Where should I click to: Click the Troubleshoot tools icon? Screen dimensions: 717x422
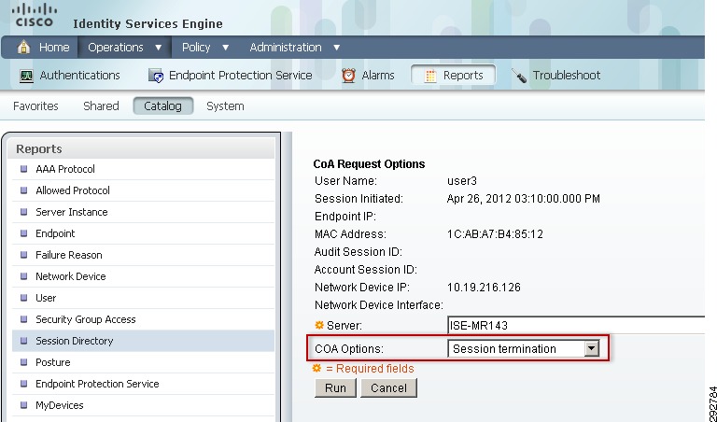coord(519,76)
